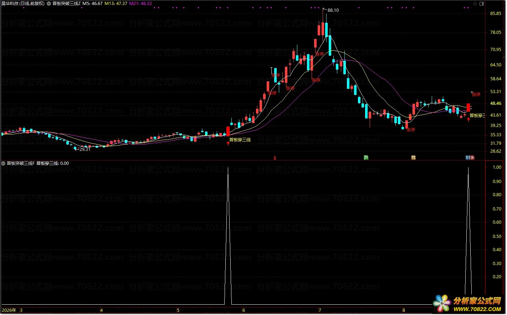This screenshot has height=315, width=507.
Task: Click the 39.25 price axis label
Action: click(x=496, y=126)
